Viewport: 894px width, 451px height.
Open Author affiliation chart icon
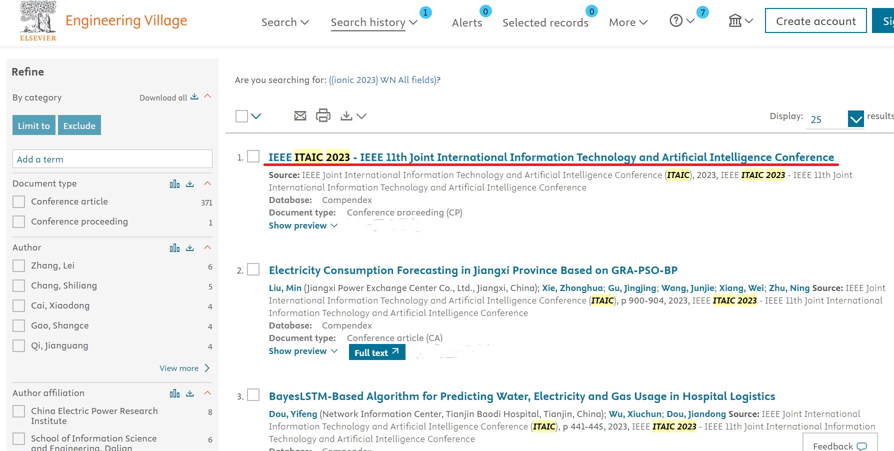click(x=174, y=393)
